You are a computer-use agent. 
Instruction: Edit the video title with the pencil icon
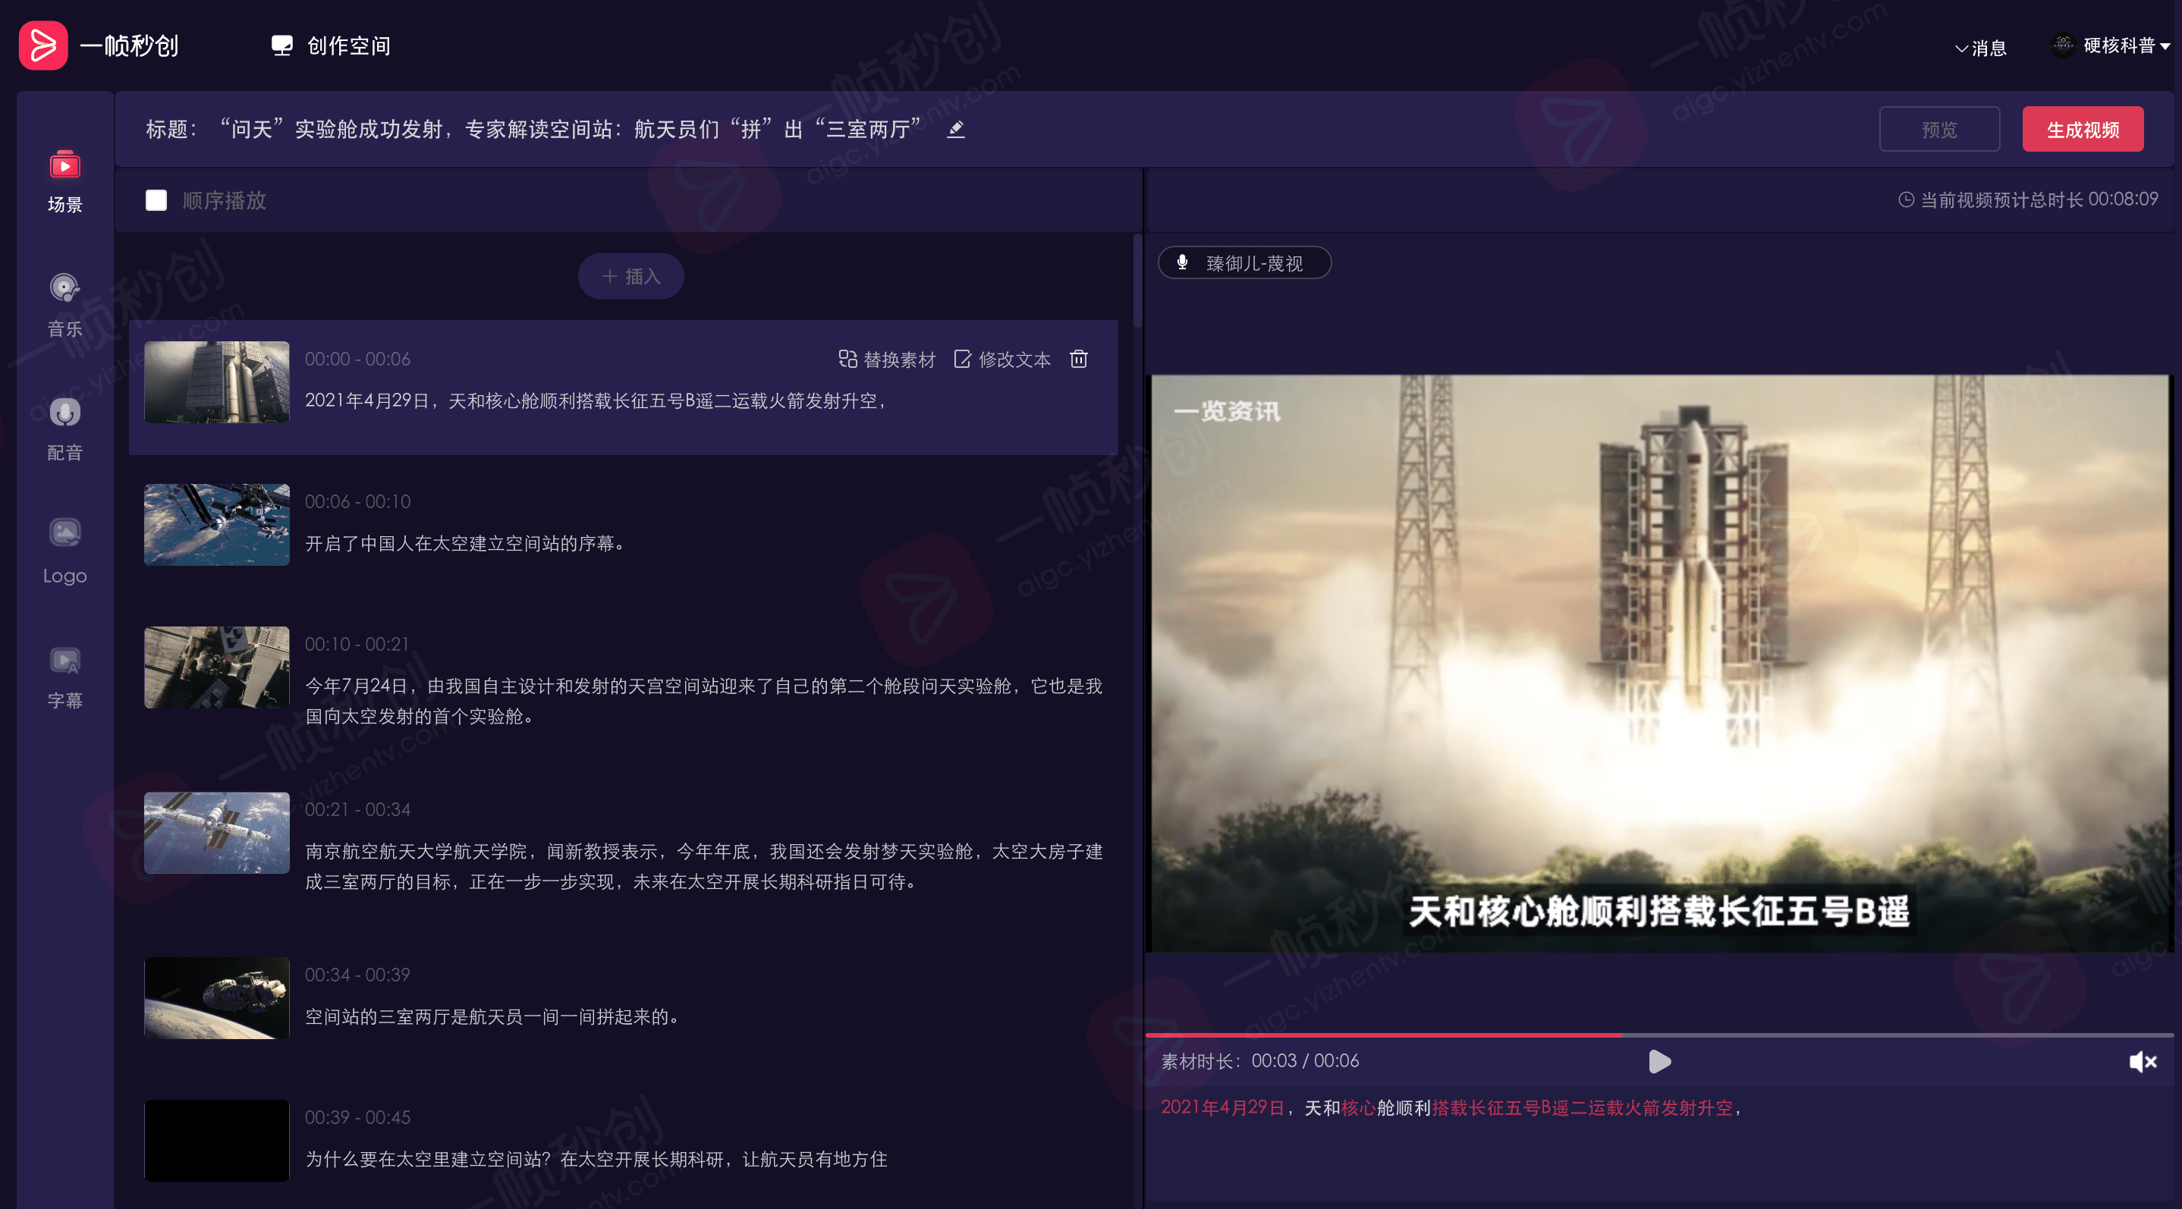click(955, 129)
